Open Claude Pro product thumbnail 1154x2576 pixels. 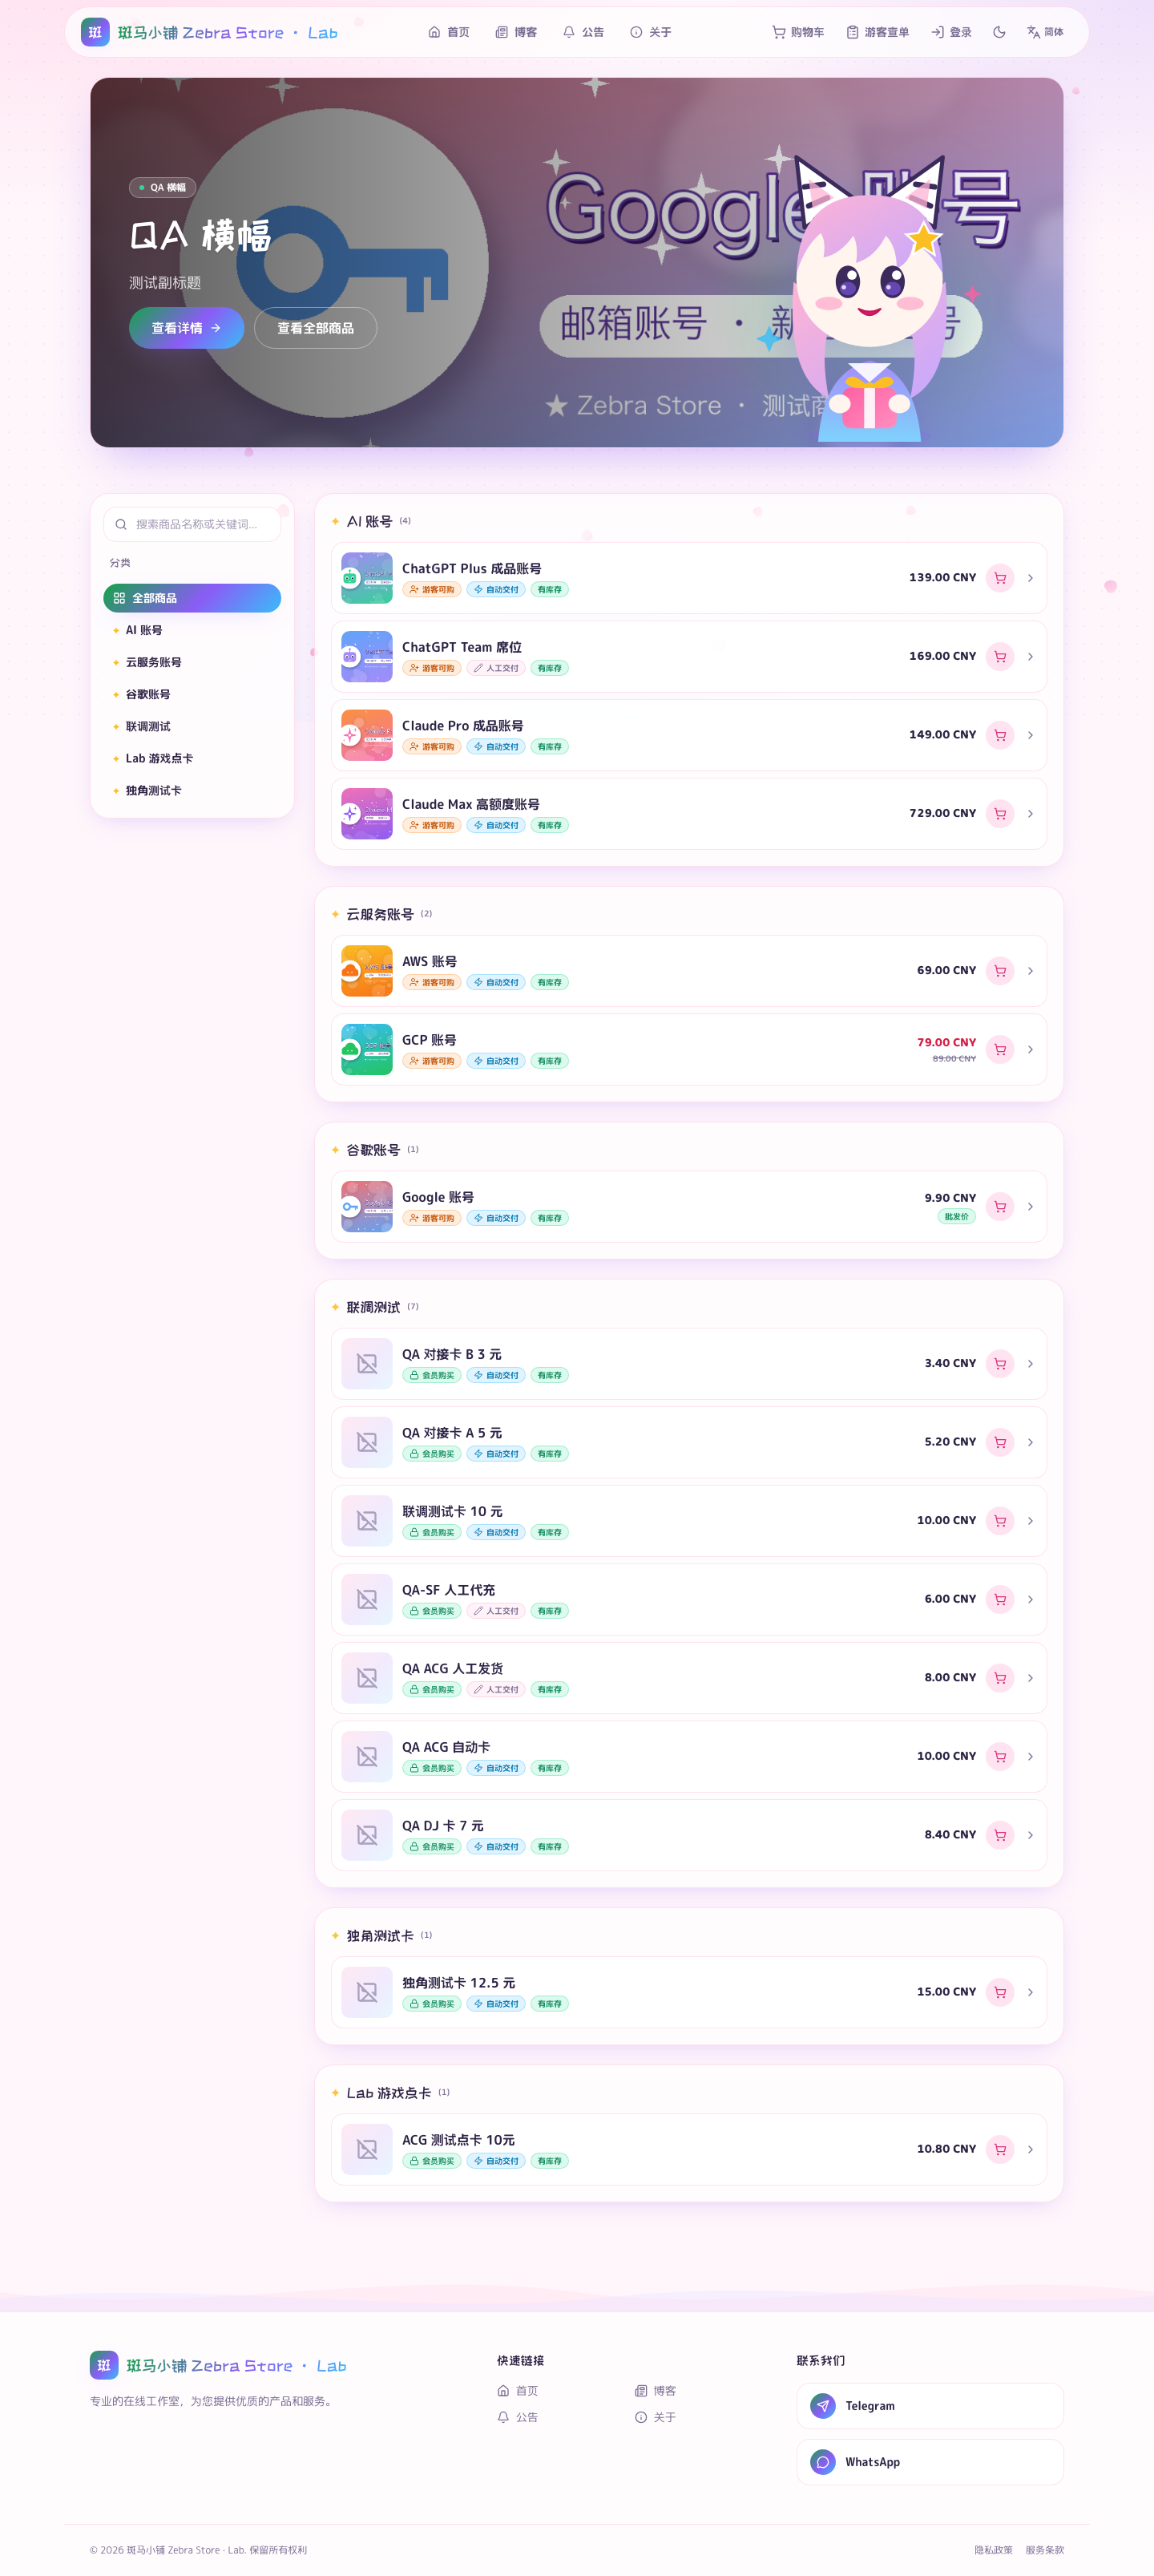click(x=367, y=735)
